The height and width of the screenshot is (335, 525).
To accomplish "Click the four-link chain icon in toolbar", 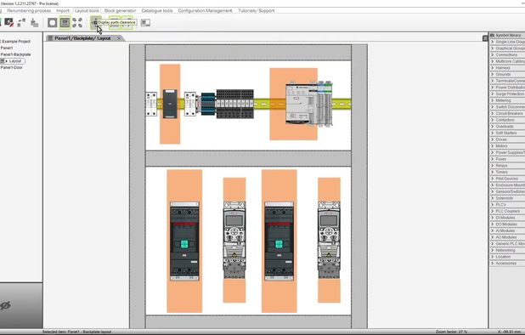I will 77,23.
